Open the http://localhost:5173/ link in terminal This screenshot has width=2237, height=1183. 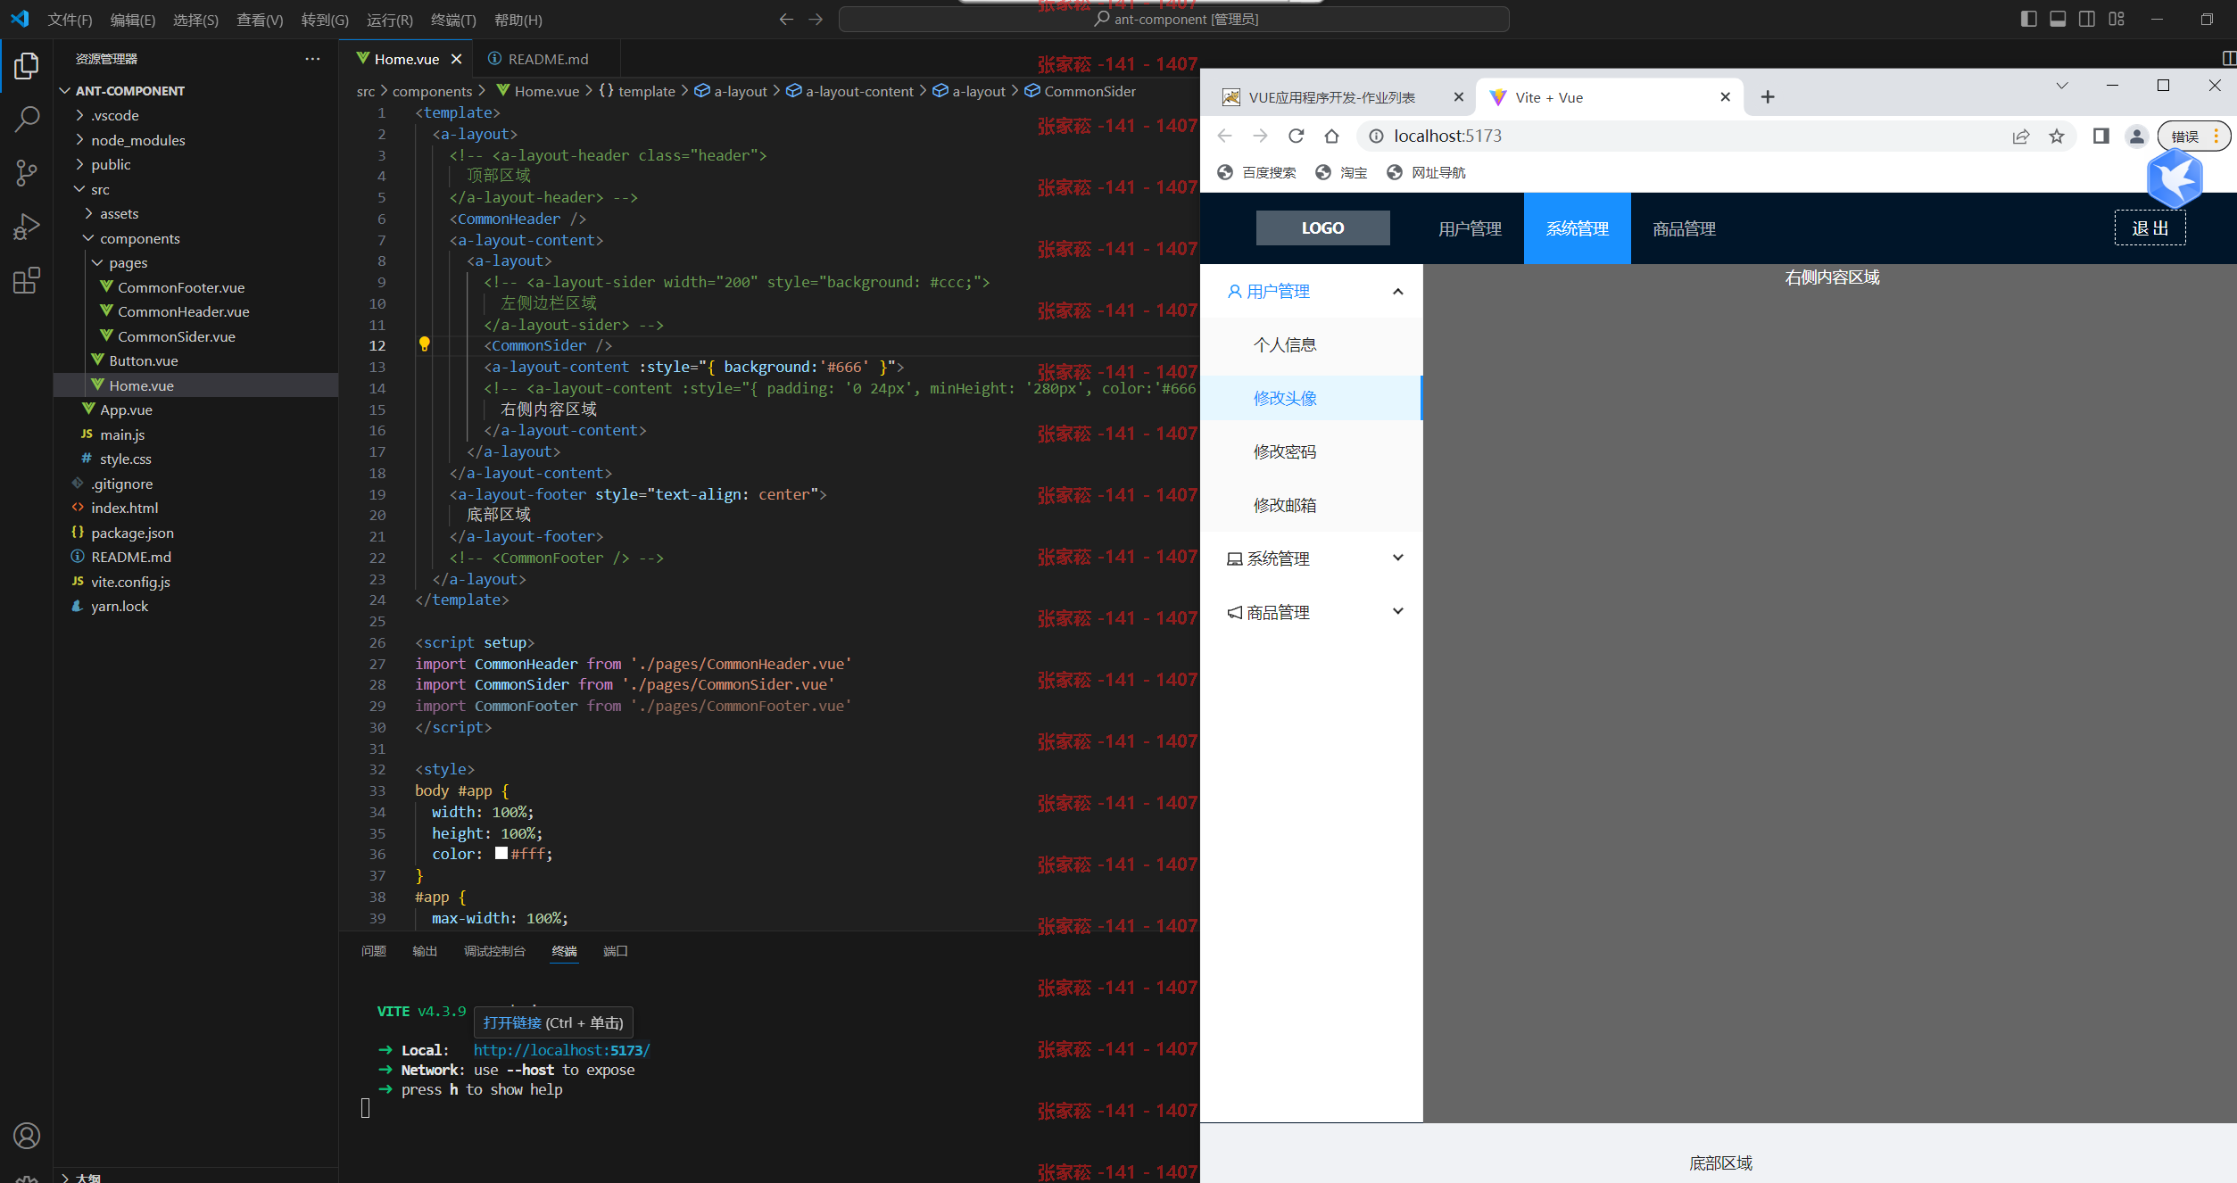click(x=561, y=1050)
